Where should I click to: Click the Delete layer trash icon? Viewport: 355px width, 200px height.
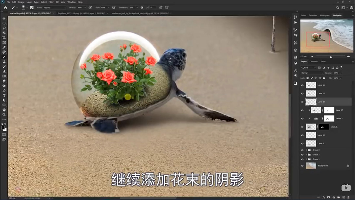348,197
